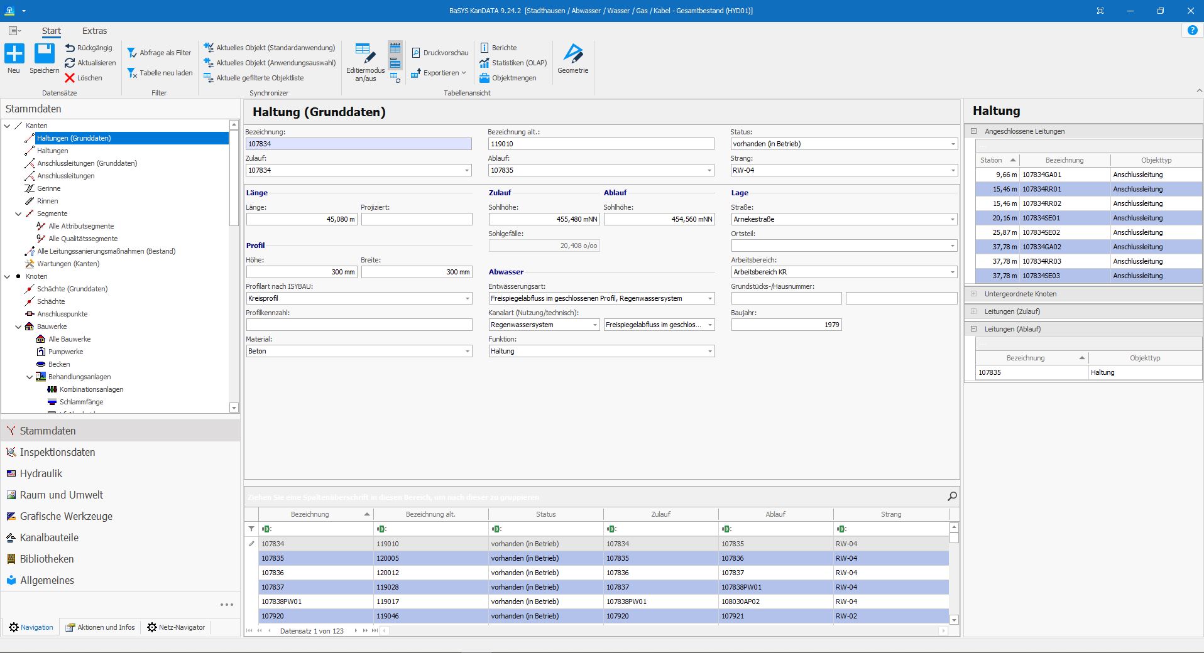1204x653 pixels.
Task: Click Rückgängig undo icon
Action: click(70, 48)
